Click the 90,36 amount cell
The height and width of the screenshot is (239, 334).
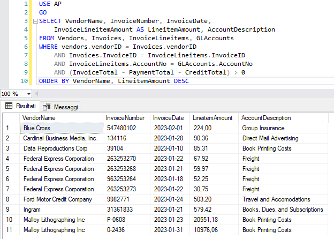pyautogui.click(x=214, y=138)
